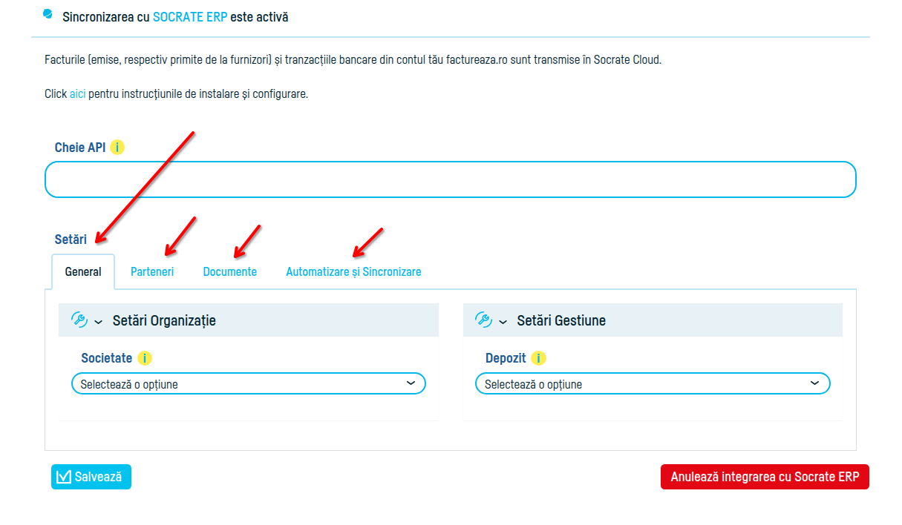Open the Depozit selection dropdown

[653, 383]
